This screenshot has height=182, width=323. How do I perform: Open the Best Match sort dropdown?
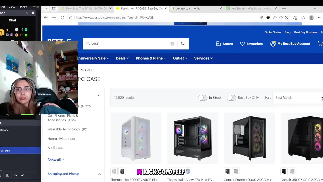coord(298,98)
